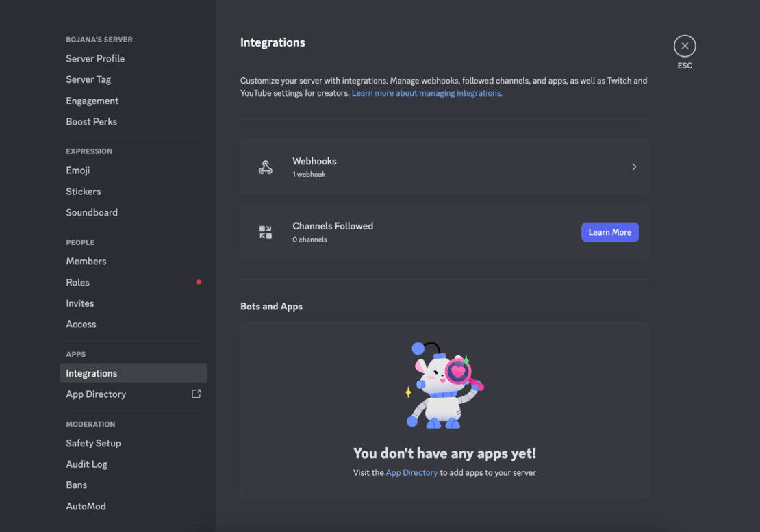Expand the Webhooks section chevron
The image size is (760, 532).
pos(633,166)
